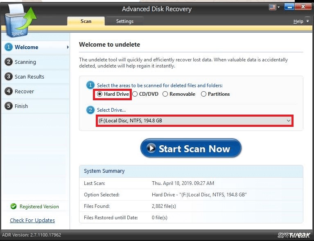Click the Select Drive... label
314x241 pixels.
(x=111, y=110)
